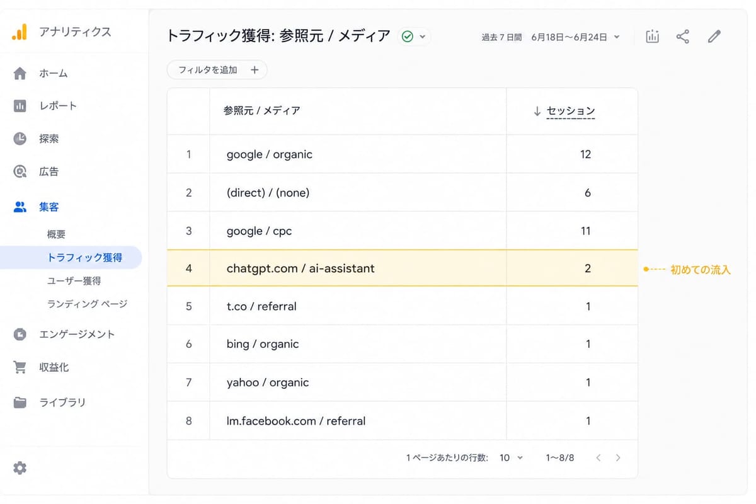Click the report title トラフィック獲得: 参照元 / メディア
This screenshot has height=504, width=756.
(278, 36)
